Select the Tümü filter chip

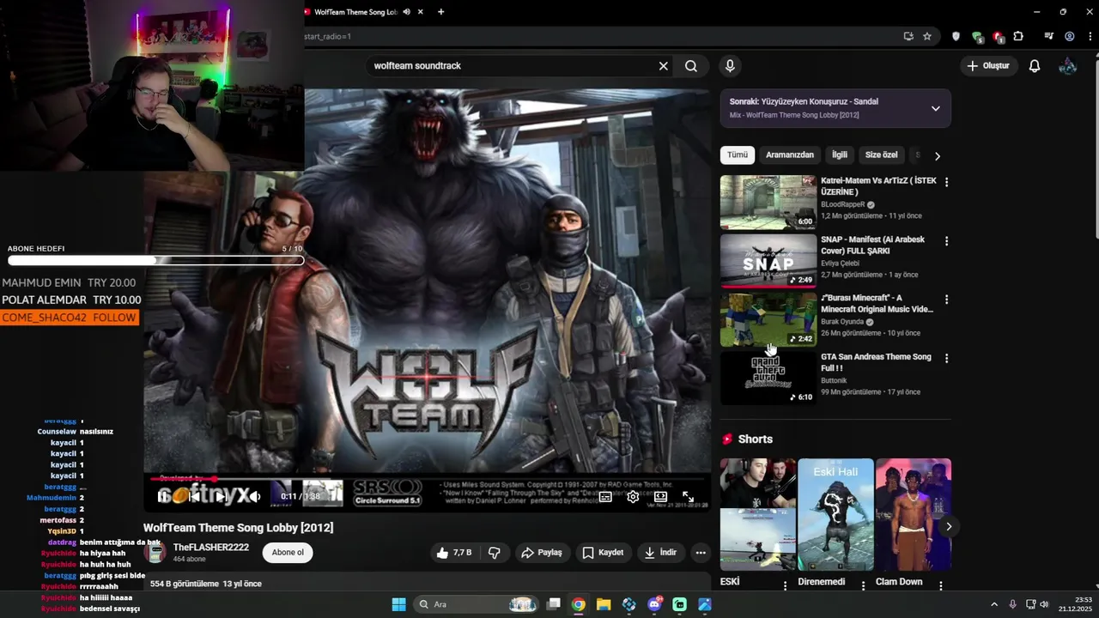click(738, 155)
